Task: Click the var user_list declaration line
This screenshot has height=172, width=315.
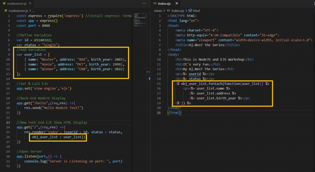Action: pos(32,54)
